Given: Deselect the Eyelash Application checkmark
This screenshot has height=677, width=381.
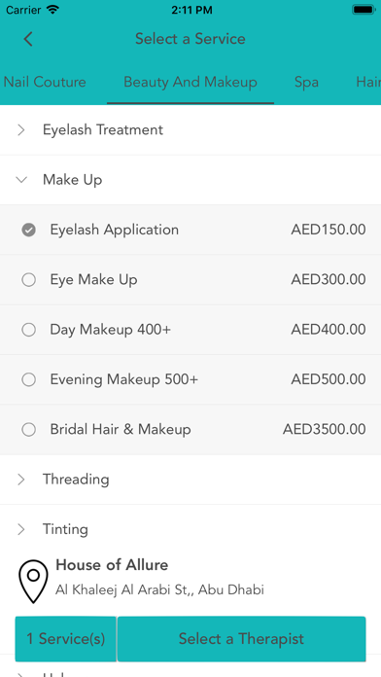Looking at the screenshot, I should (x=29, y=231).
